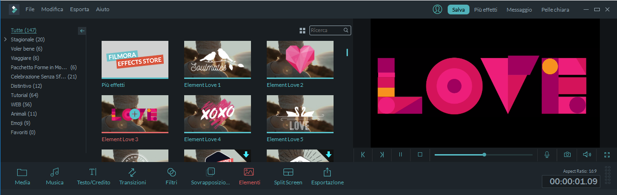The width and height of the screenshot is (617, 195).
Task: Select Element Love 1 thumbnail
Action: [218, 59]
